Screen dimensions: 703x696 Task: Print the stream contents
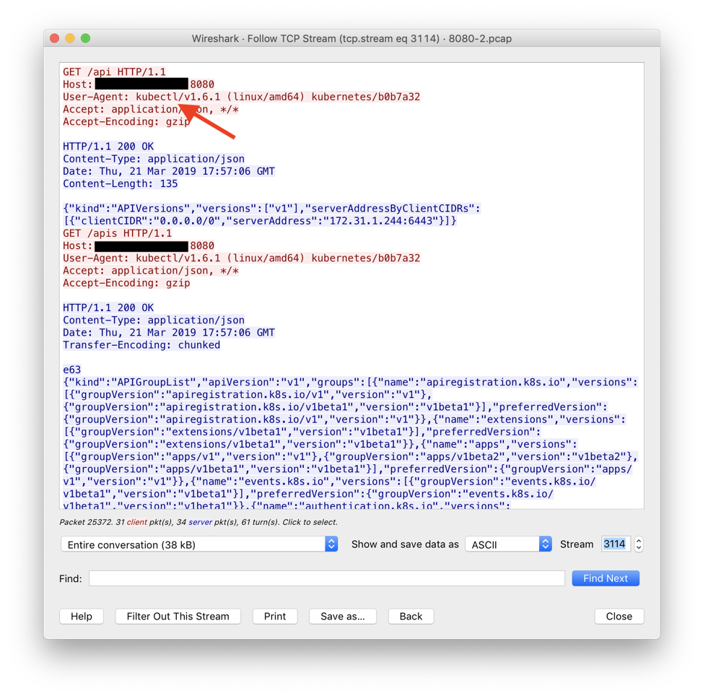pyautogui.click(x=275, y=617)
